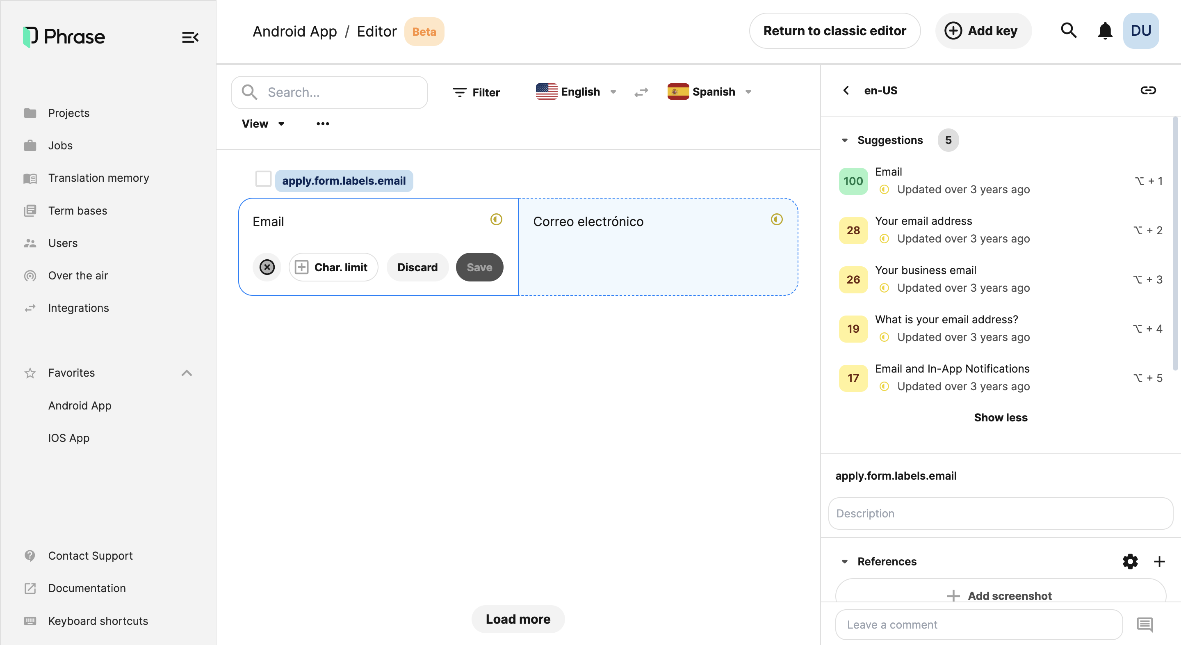
Task: Toggle the References section collapse arrow
Action: pyautogui.click(x=844, y=562)
